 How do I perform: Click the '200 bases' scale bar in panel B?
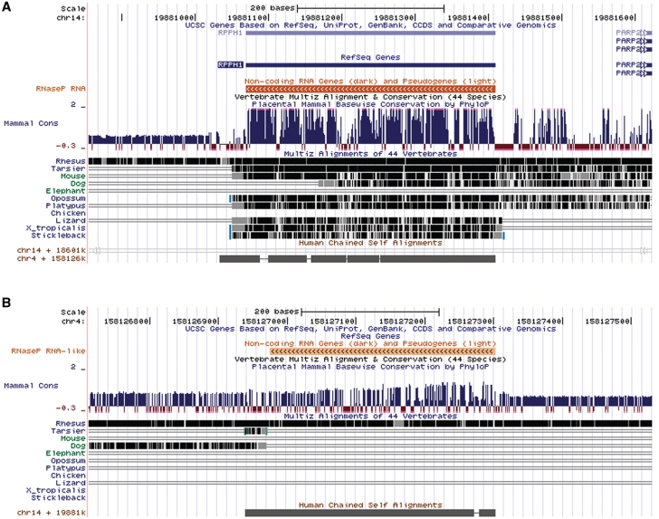tap(370, 312)
